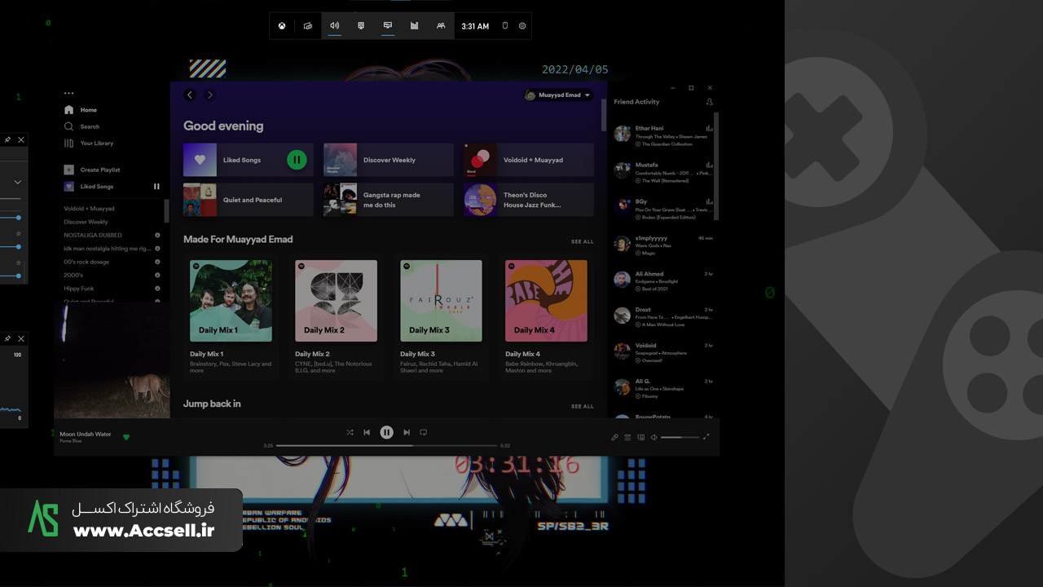Image resolution: width=1043 pixels, height=587 pixels.
Task: Open the NOSTALIGA DUBBED playlist
Action: [x=92, y=235]
